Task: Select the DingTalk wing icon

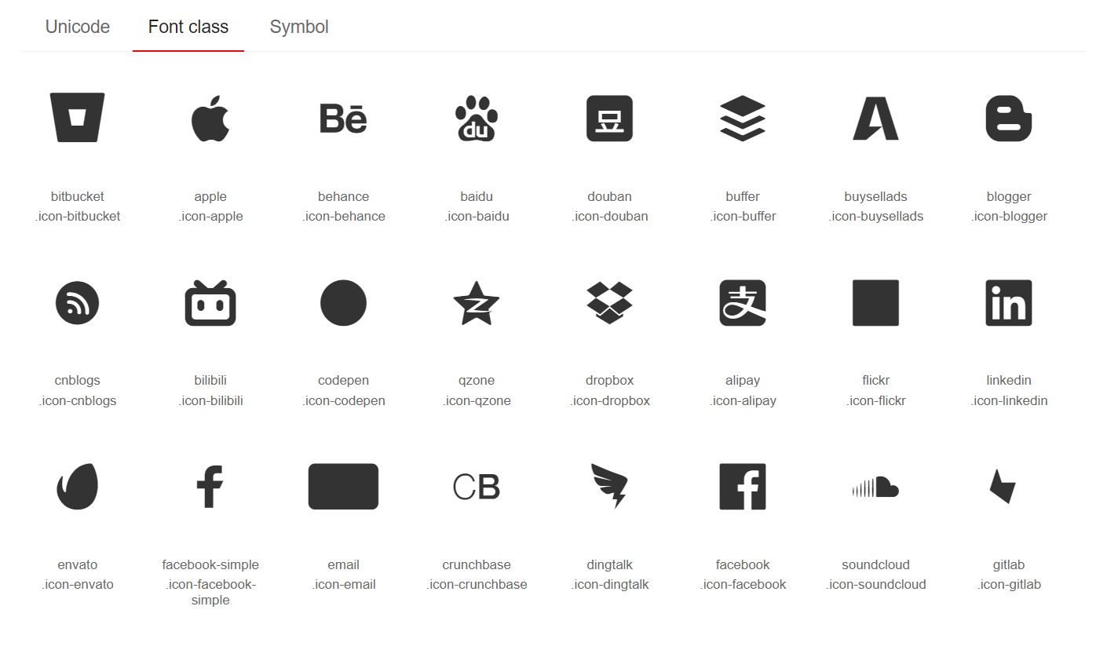Action: pos(609,487)
